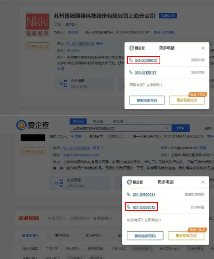The image size is (214, 259).
Task: Click phone icon beside 021-31129117
Action: point(131,72)
